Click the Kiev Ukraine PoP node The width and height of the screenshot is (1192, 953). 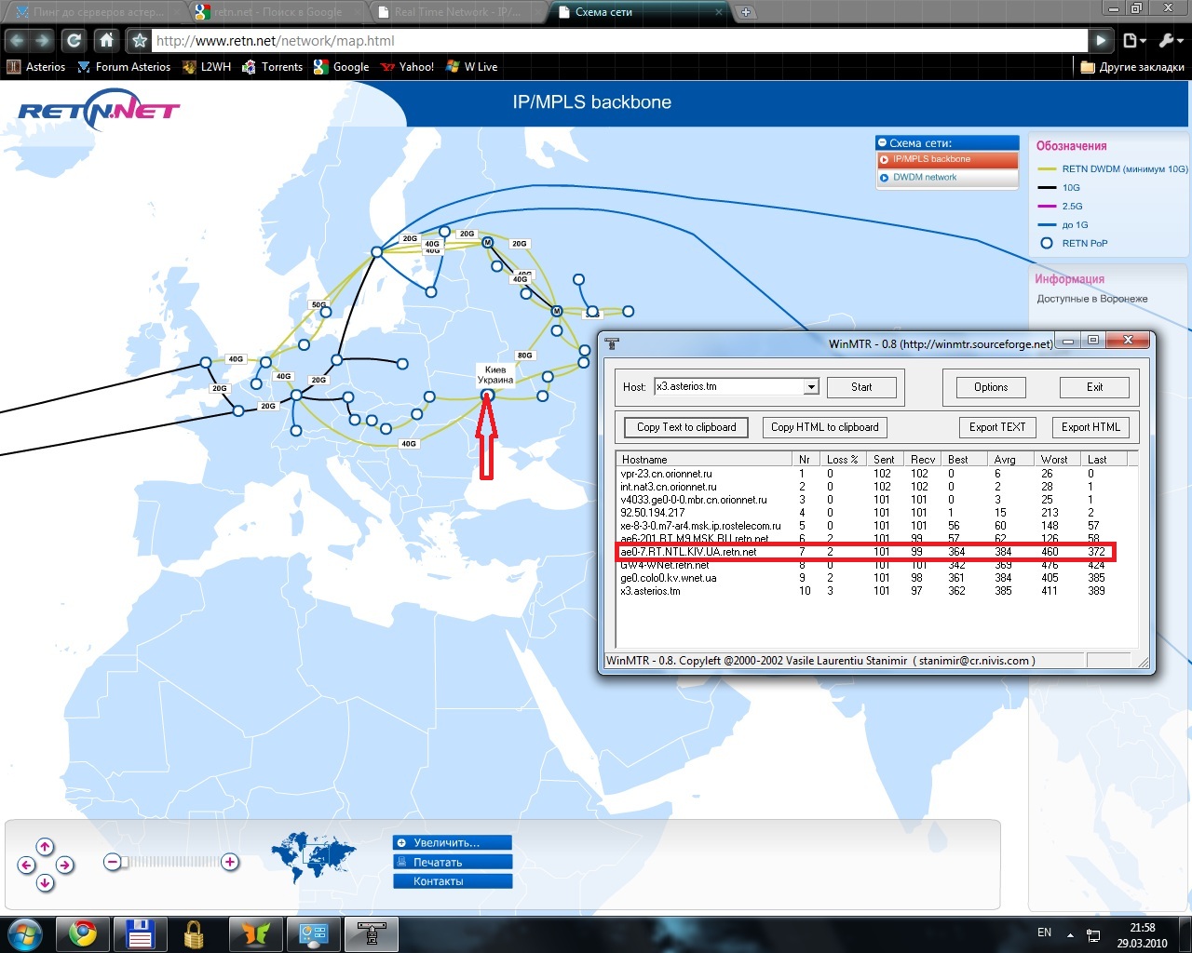487,396
